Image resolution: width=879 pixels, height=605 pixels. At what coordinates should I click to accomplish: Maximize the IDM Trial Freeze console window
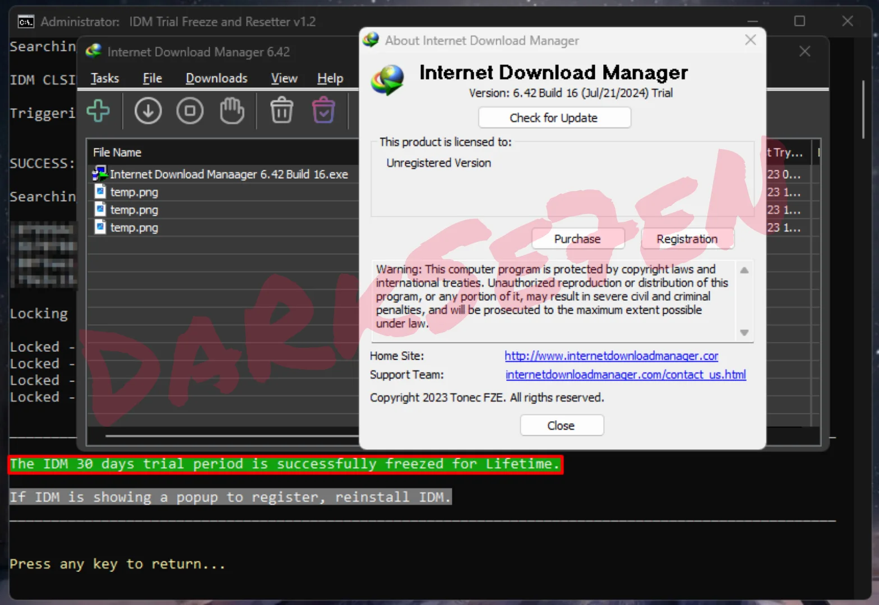[799, 21]
